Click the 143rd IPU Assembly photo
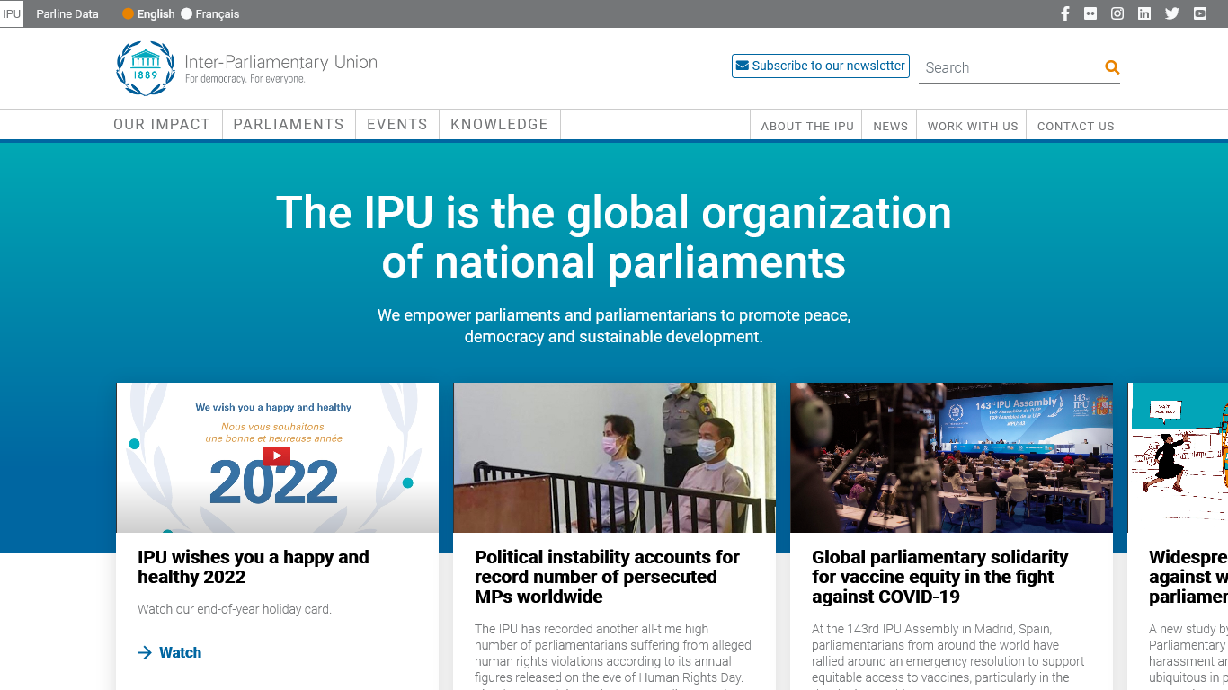 click(x=952, y=458)
